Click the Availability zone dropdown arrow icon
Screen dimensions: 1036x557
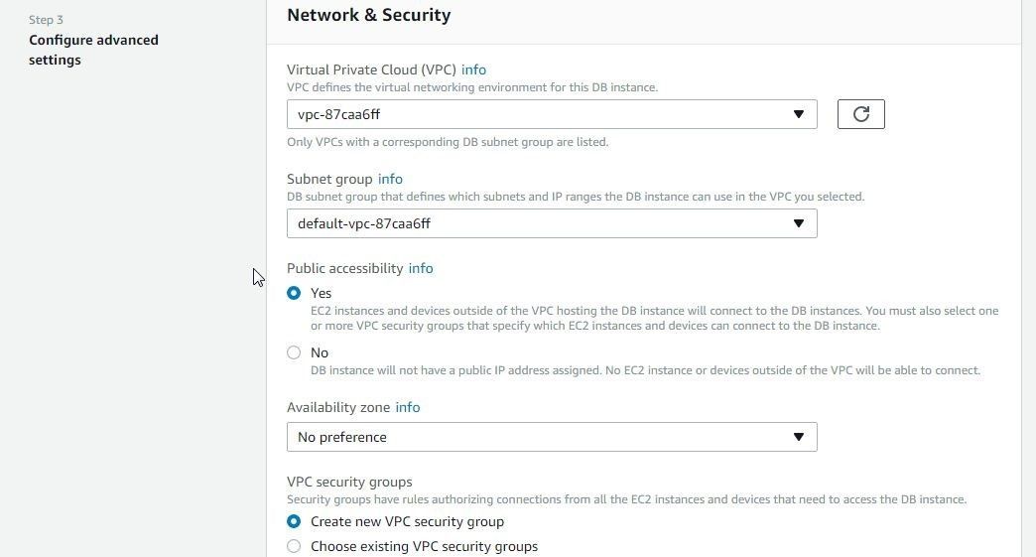(798, 437)
